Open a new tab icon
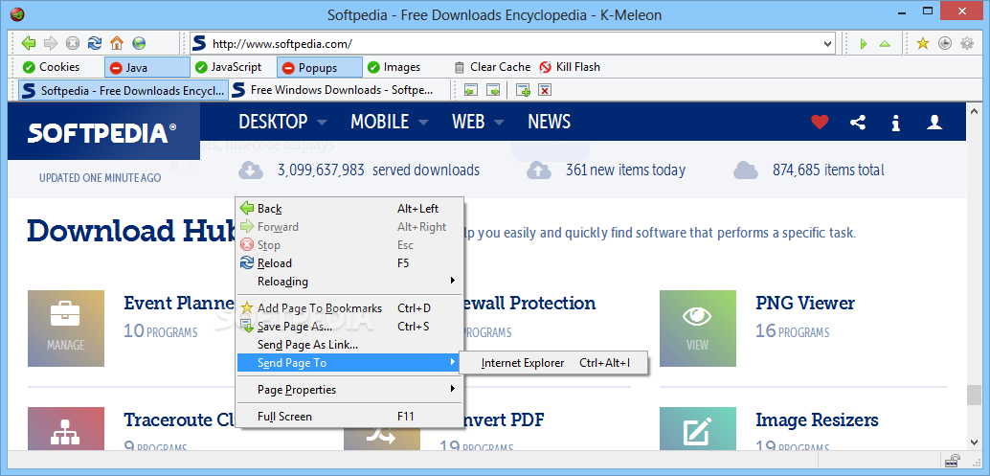The height and width of the screenshot is (476, 990). click(x=523, y=90)
